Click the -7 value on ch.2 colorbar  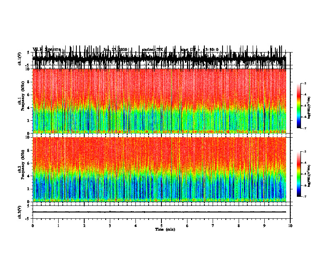(305, 197)
